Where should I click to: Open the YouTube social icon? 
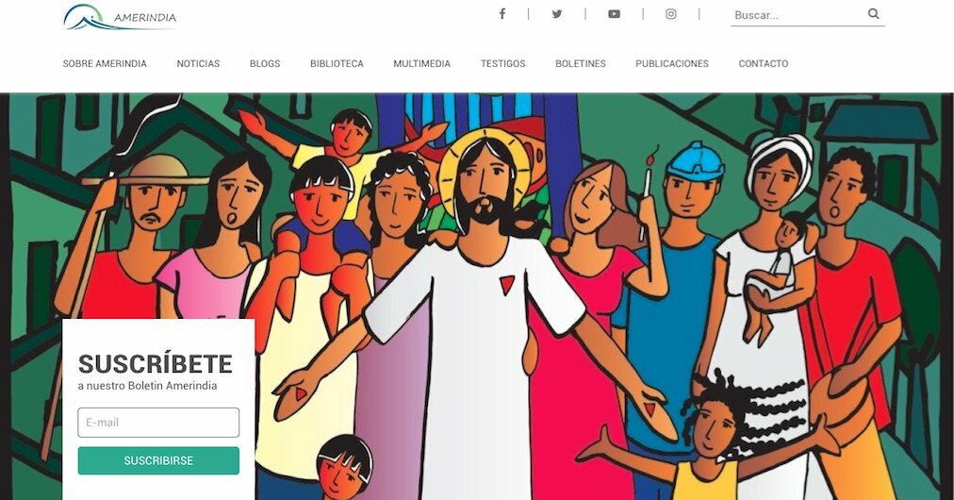coord(614,14)
